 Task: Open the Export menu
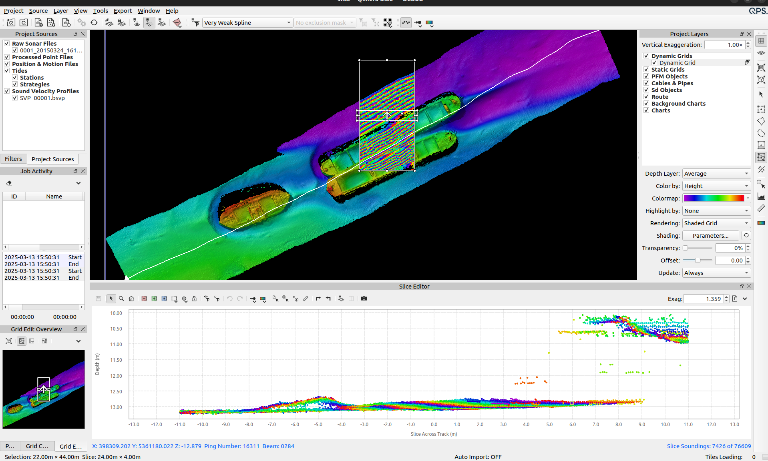tap(123, 11)
